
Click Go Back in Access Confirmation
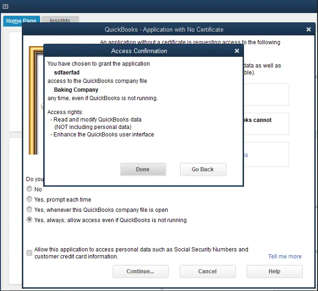[203, 169]
